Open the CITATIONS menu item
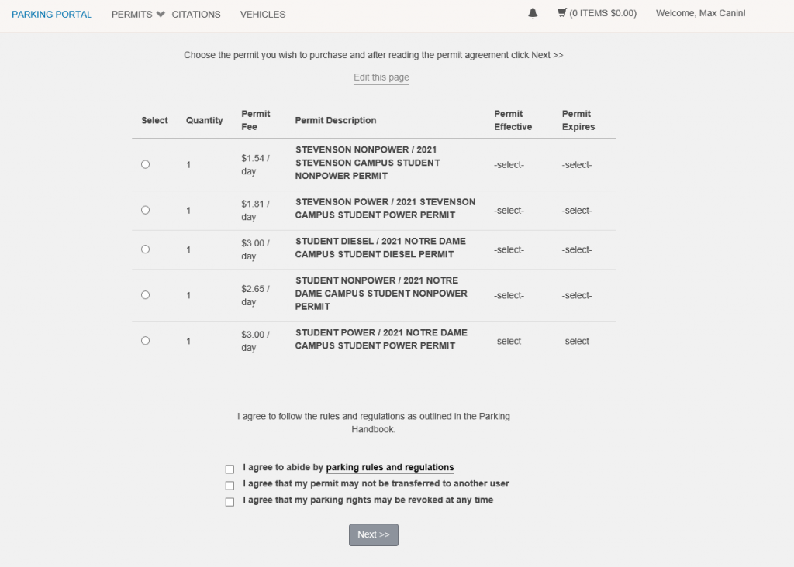Image resolution: width=794 pixels, height=567 pixels. pyautogui.click(x=196, y=15)
